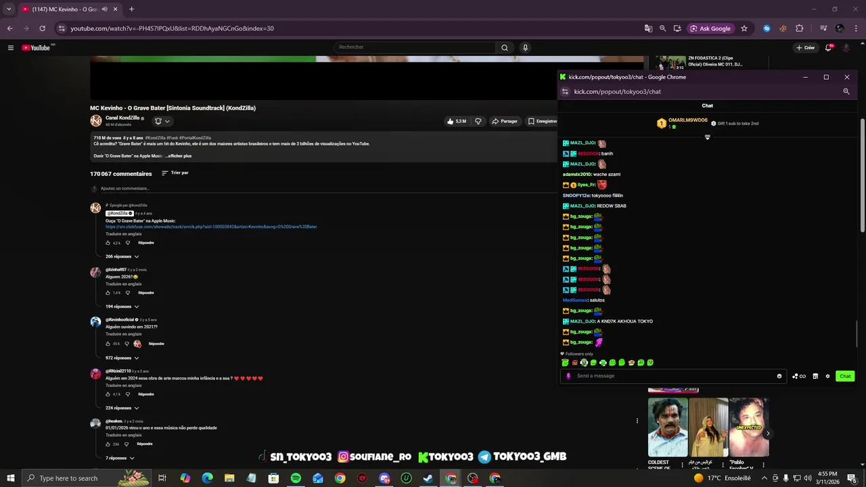Open Spotify from the taskbar
This screenshot has height=487, width=866.
[296, 478]
